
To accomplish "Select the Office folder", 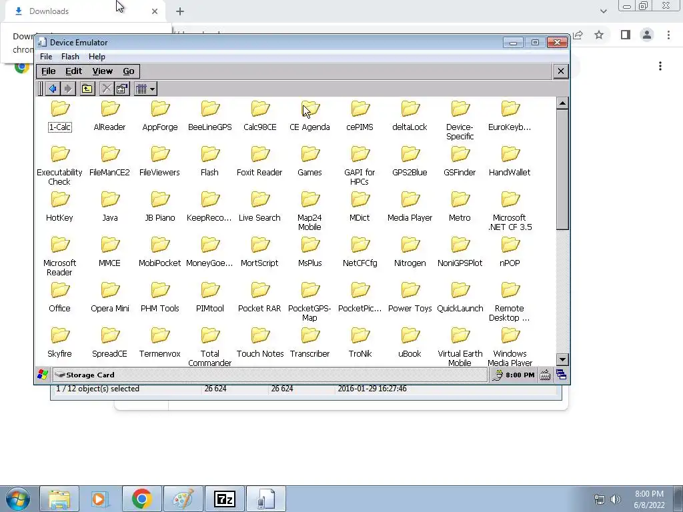I will [59, 297].
